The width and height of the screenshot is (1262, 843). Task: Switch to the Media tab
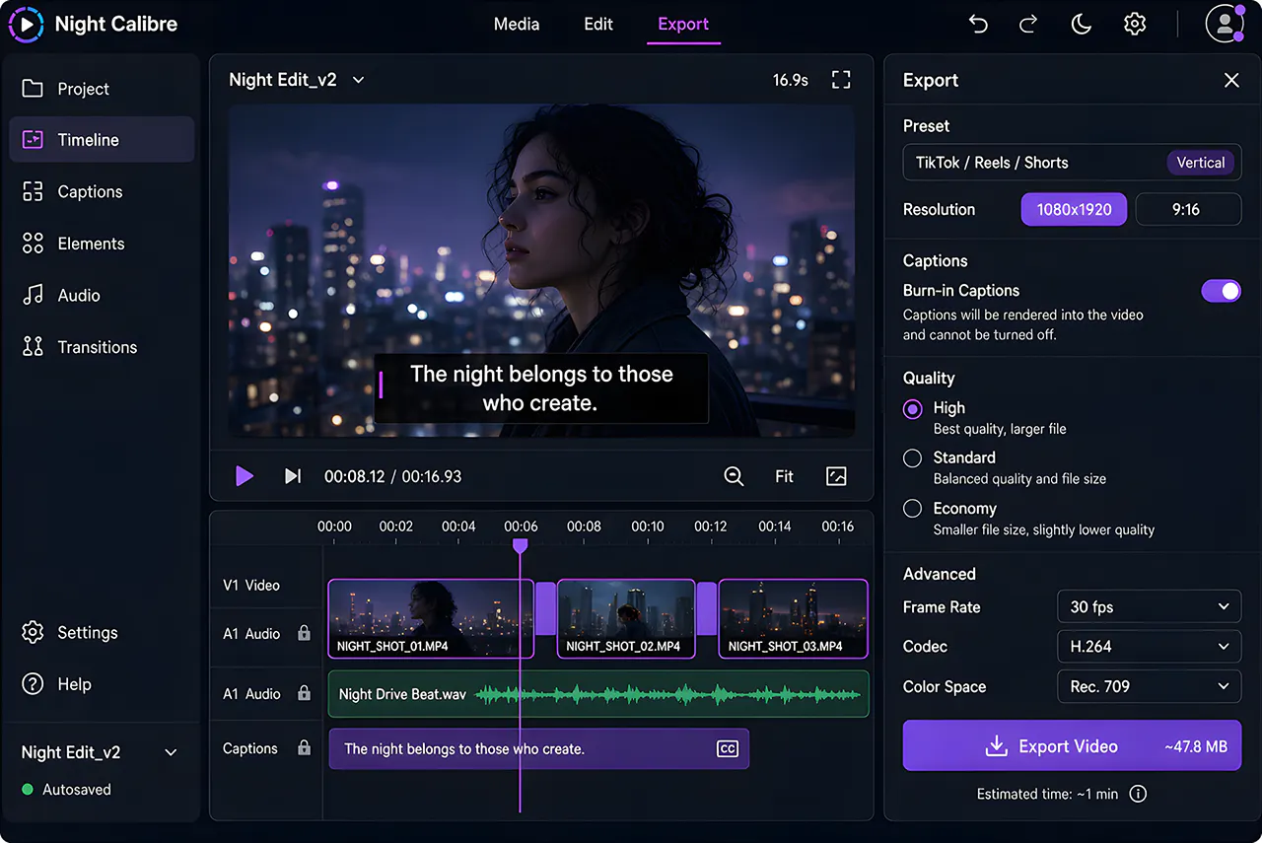pyautogui.click(x=517, y=24)
